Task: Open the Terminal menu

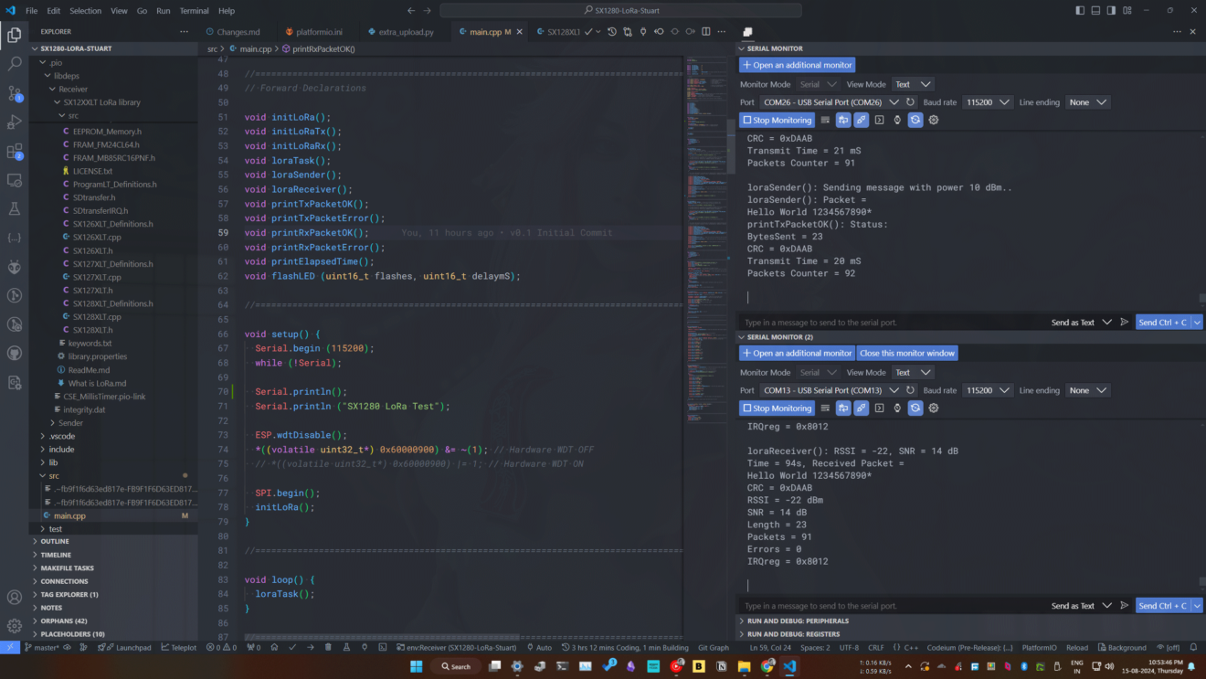Action: tap(194, 11)
